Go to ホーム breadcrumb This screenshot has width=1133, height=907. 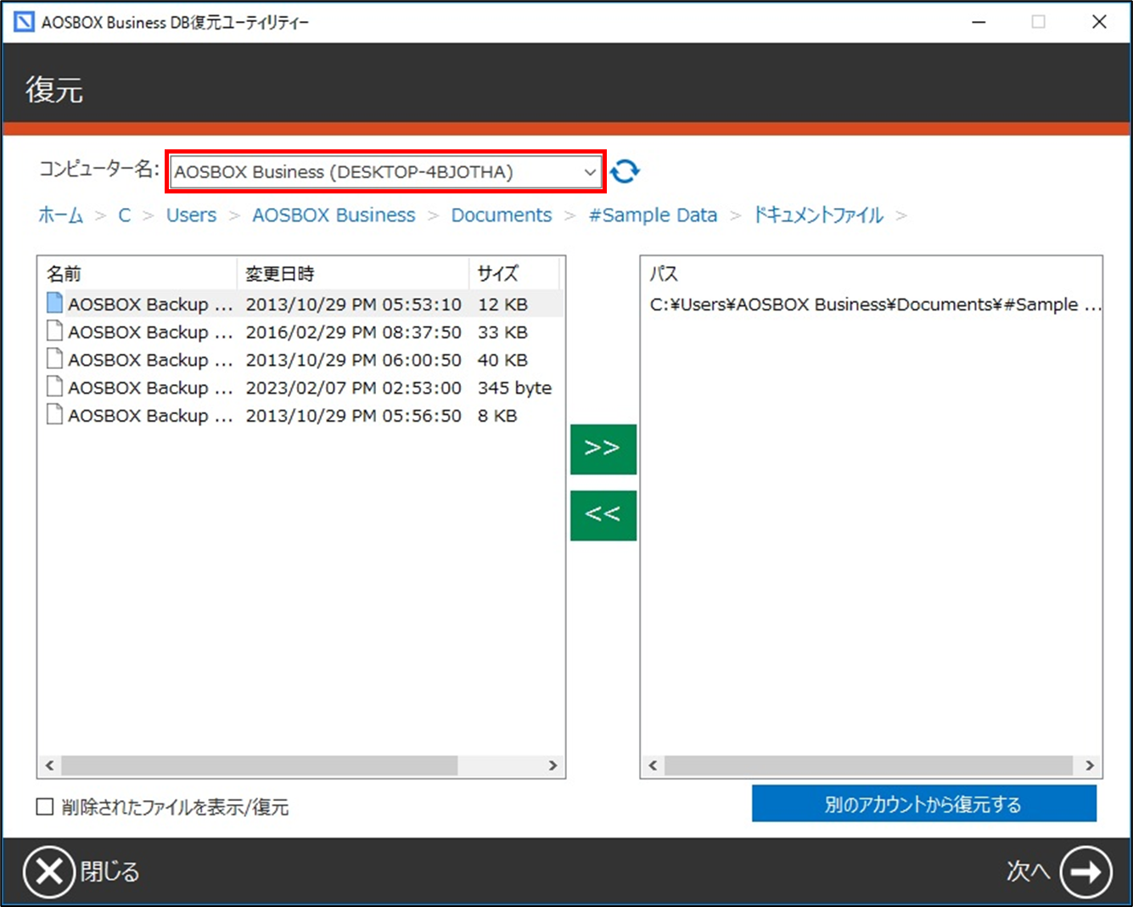(x=60, y=216)
